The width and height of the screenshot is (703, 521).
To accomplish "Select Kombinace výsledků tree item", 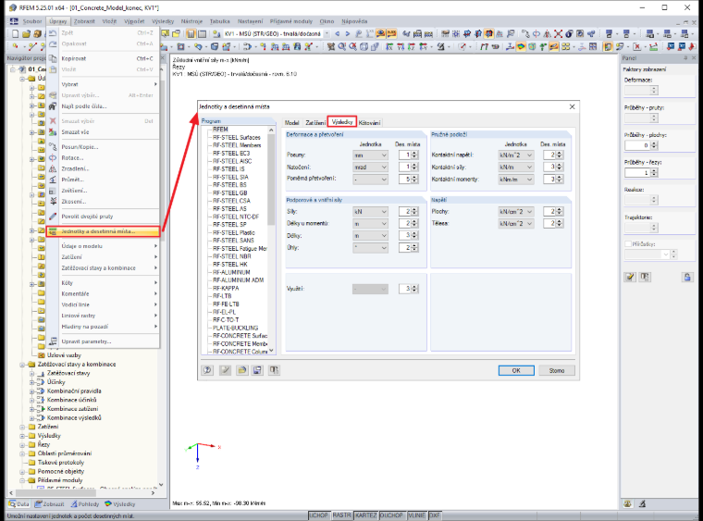I will point(74,417).
